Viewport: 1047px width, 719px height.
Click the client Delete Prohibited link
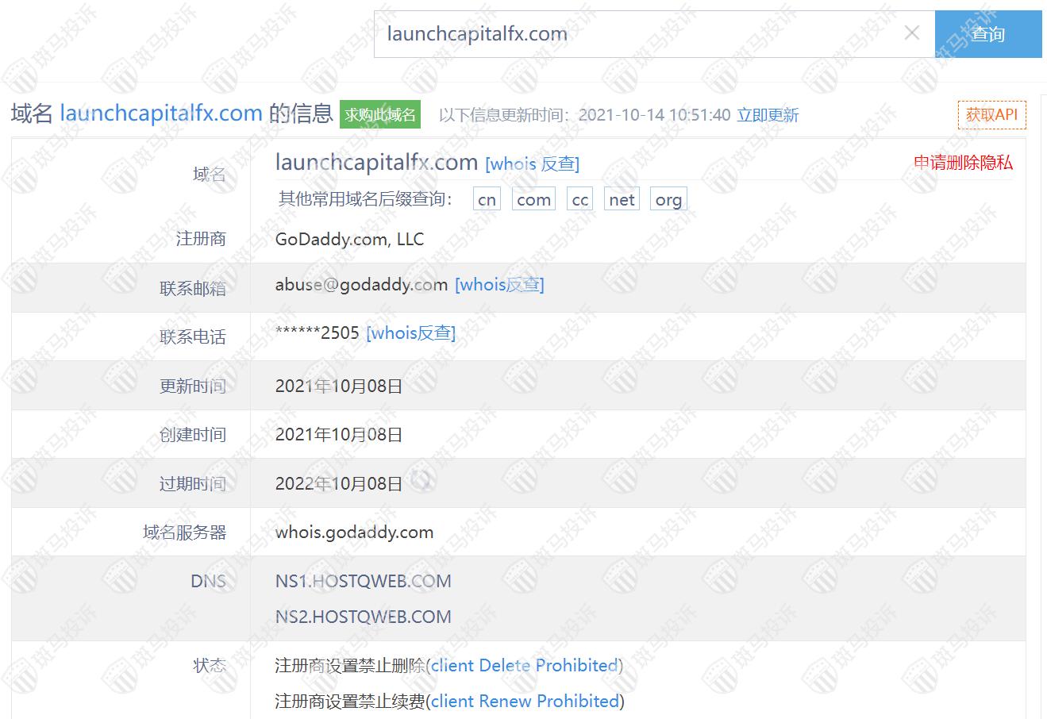pyautogui.click(x=524, y=665)
